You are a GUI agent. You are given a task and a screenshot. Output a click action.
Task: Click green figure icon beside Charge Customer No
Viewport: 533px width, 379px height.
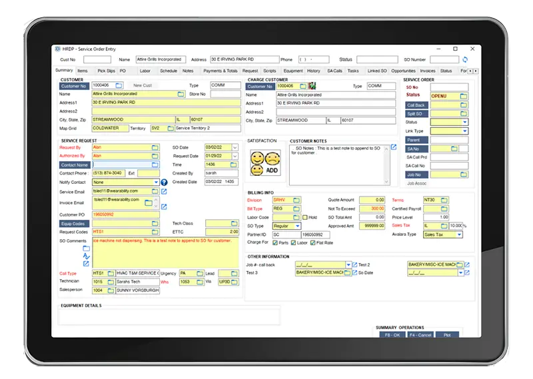(x=312, y=86)
